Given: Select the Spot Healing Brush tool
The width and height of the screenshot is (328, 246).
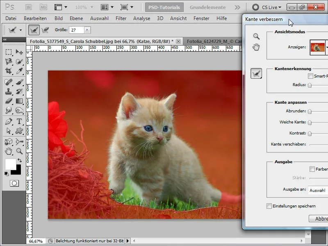Looking at the screenshot, I should 9,82.
